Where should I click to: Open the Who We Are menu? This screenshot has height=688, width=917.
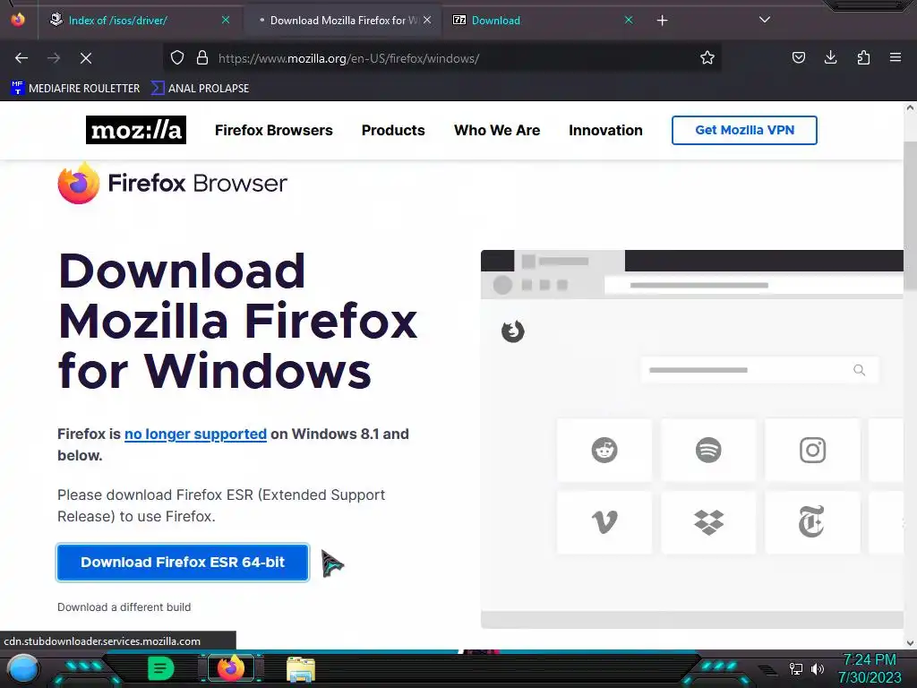[x=497, y=130]
